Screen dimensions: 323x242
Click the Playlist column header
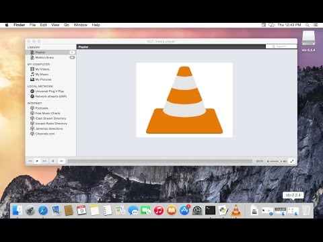click(x=171, y=47)
